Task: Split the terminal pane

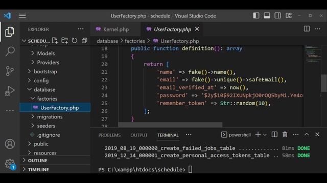Action: point(274,134)
